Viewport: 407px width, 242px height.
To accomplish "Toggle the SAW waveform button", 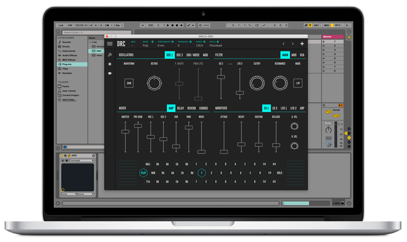I will [x=129, y=83].
